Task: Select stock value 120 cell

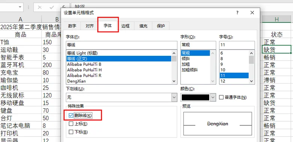Action: coord(51,95)
